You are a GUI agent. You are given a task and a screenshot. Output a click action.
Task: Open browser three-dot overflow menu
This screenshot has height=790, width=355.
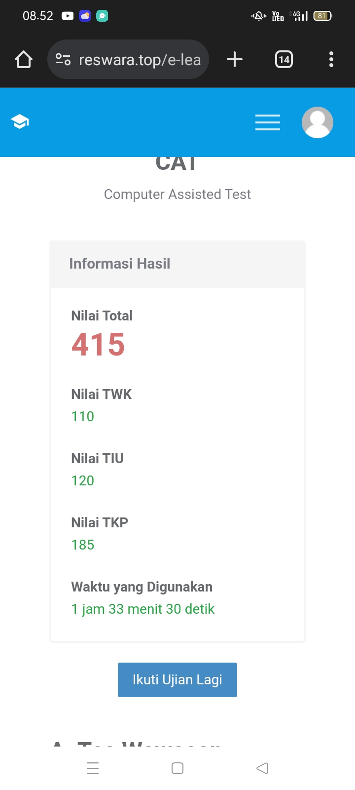[331, 60]
